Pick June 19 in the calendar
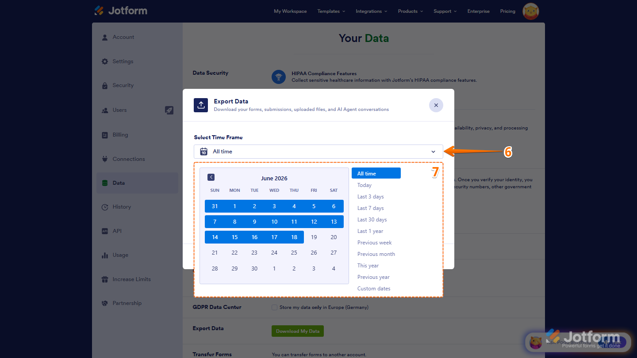Viewport: 637px width, 358px height. point(314,237)
